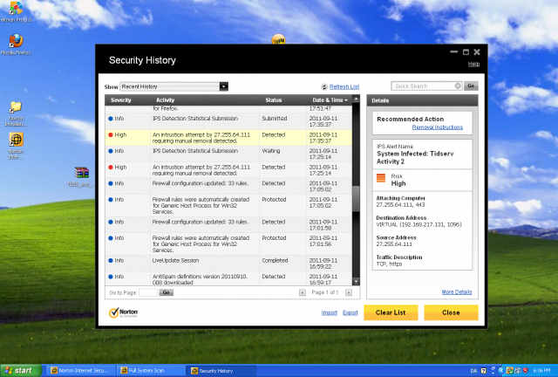The width and height of the screenshot is (558, 377).
Task: Click the orange High risk level icon
Action: coord(381,177)
